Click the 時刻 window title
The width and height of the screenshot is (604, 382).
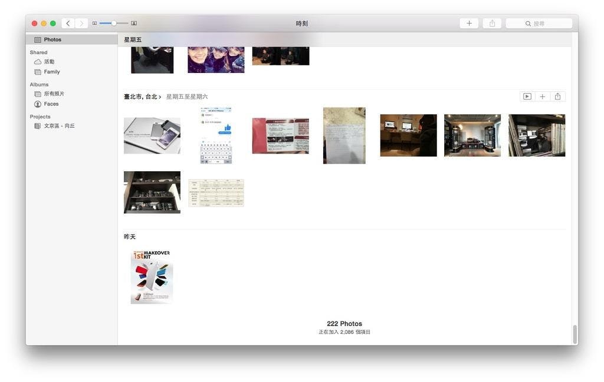(x=302, y=24)
